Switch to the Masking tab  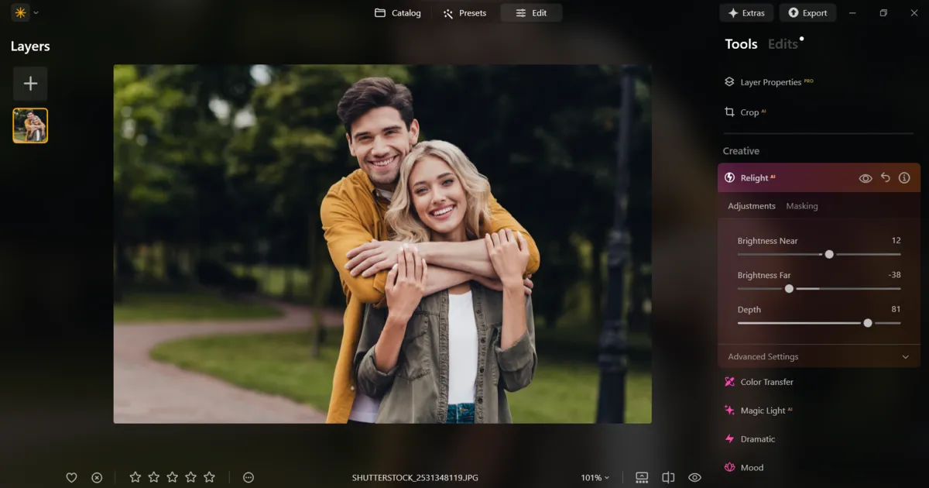click(801, 206)
